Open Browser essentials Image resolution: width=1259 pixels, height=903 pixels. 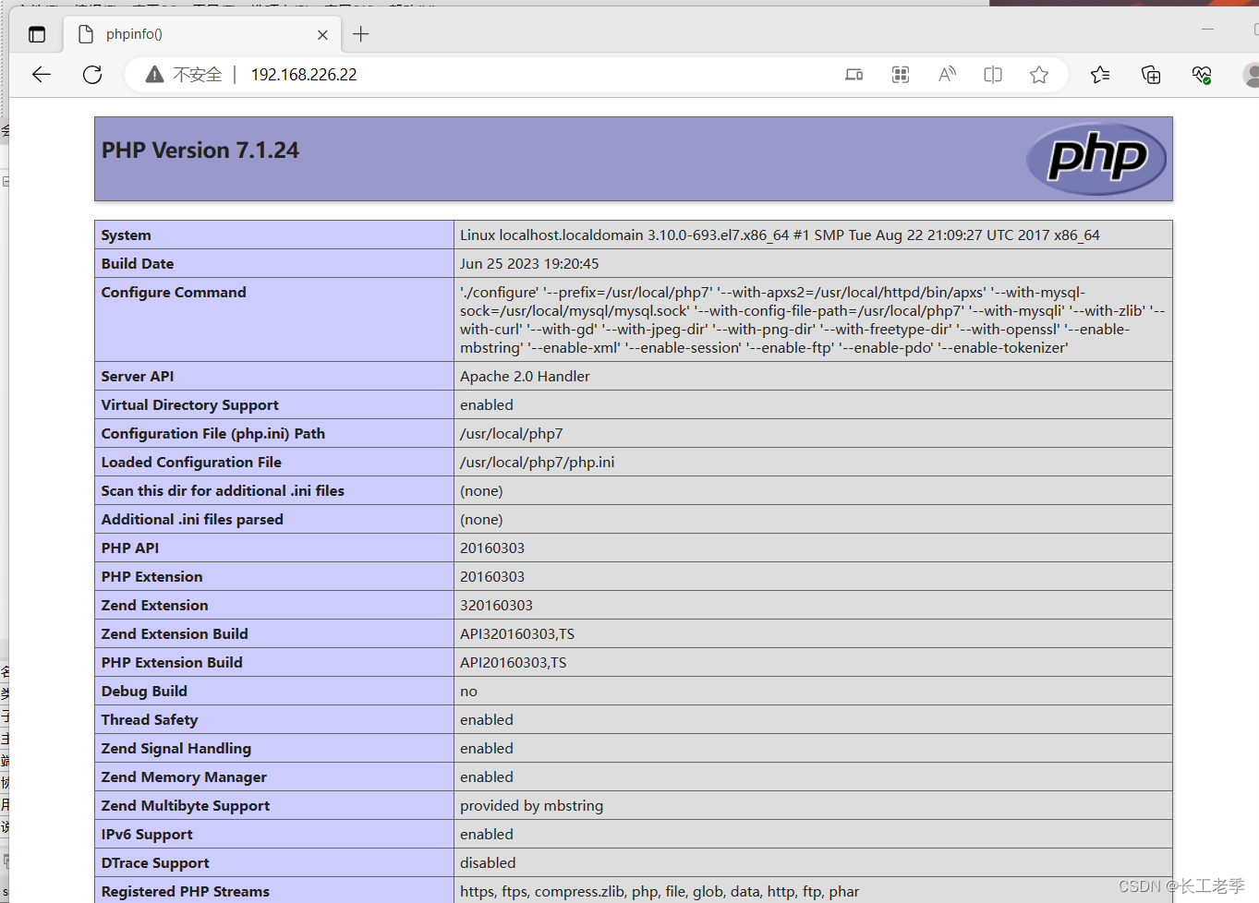(x=1202, y=75)
